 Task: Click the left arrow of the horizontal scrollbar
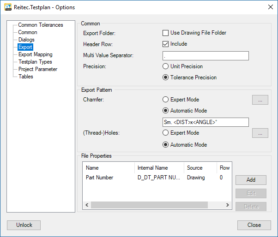(x=86, y=205)
